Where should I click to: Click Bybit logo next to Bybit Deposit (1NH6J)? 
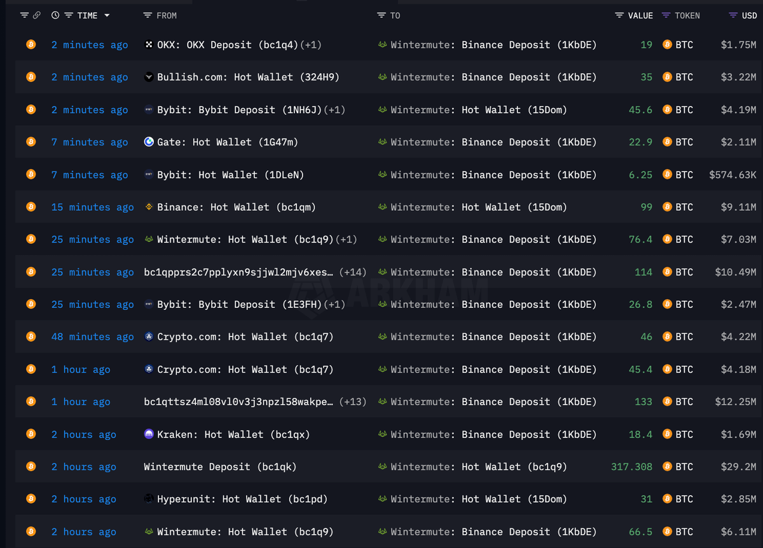tap(149, 110)
